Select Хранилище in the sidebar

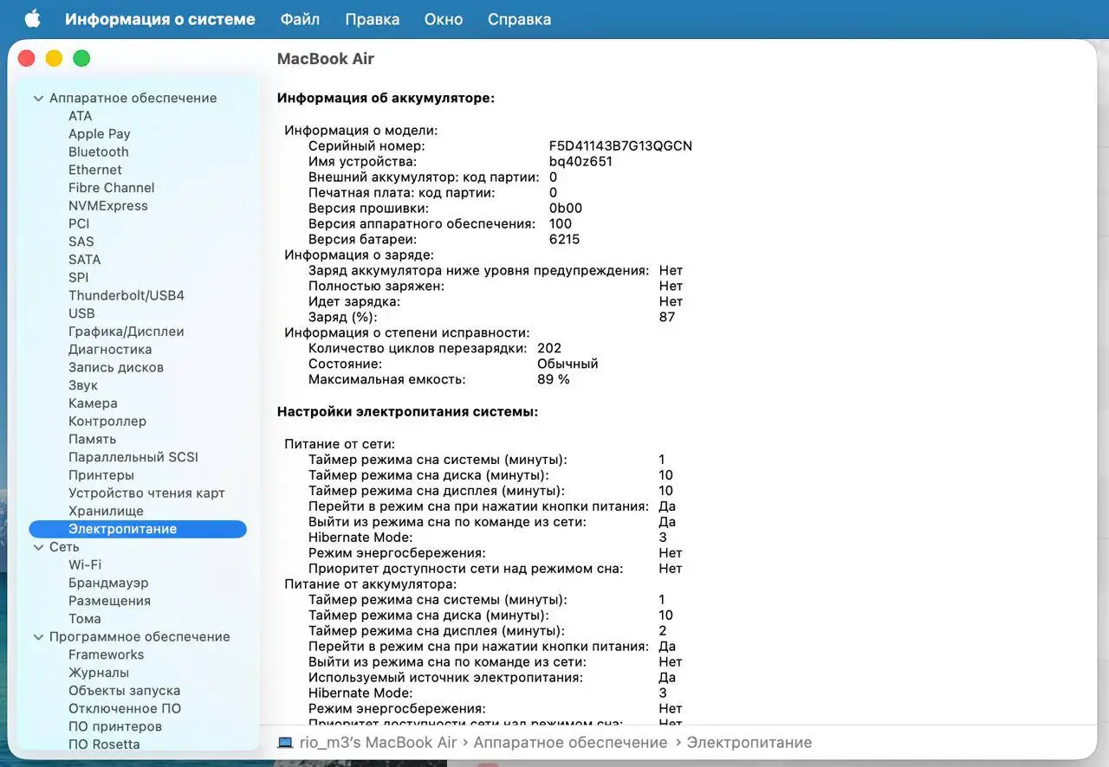[106, 512]
